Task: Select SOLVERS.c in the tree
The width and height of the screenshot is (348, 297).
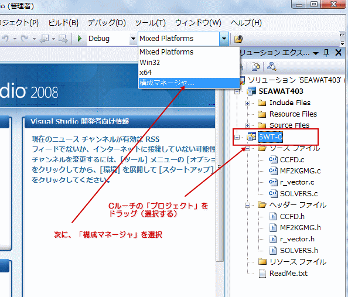Action: [x=299, y=193]
